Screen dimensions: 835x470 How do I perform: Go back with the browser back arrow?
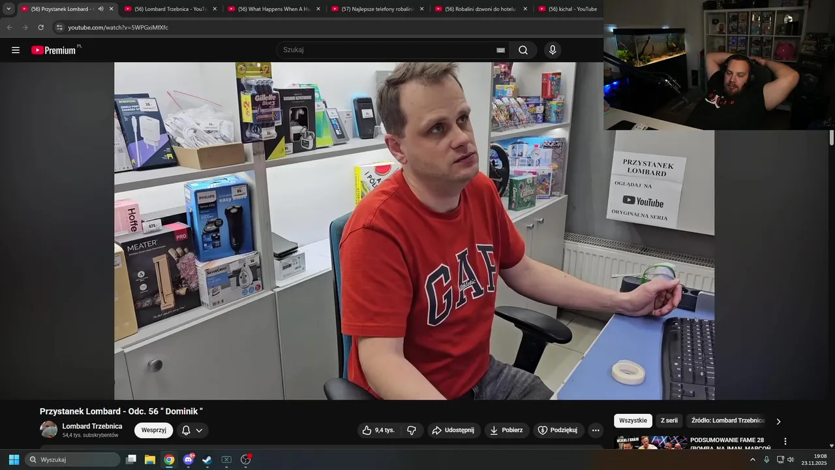(9, 27)
